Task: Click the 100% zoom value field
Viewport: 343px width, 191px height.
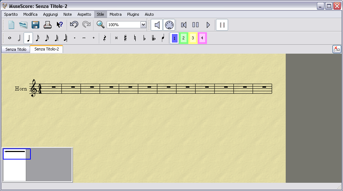Action: [124, 25]
